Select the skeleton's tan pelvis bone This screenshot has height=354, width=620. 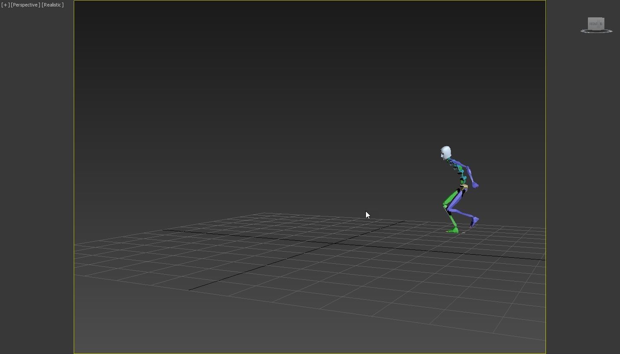coord(464,187)
